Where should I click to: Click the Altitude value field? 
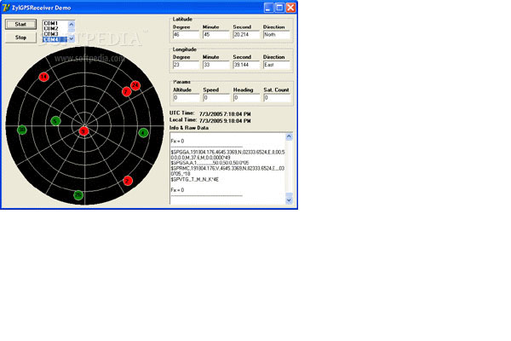tap(185, 97)
